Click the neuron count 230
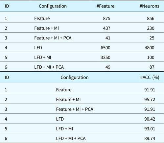Screen dimensions: 164x143 [x=151, y=28]
